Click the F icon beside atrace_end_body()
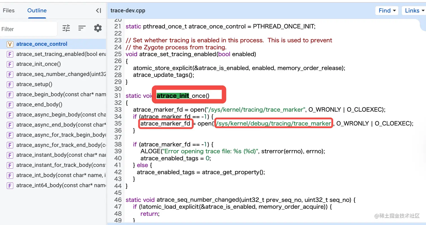Viewport: 426px width, 225px height. [10, 105]
